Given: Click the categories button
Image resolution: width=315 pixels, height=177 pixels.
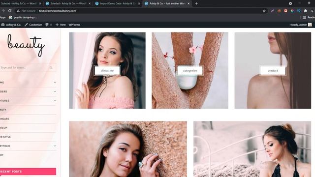Looking at the screenshot, I should [190, 70].
